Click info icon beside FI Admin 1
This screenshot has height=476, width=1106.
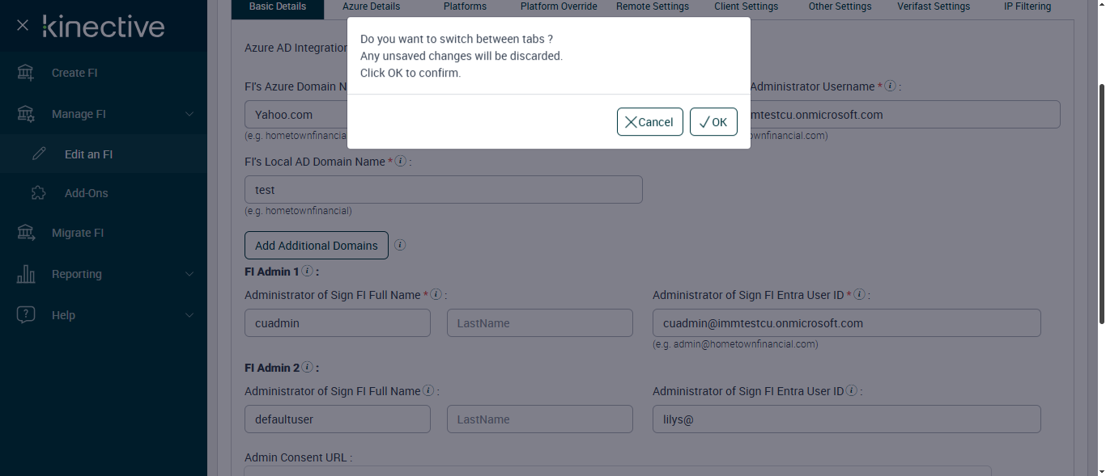(x=308, y=272)
